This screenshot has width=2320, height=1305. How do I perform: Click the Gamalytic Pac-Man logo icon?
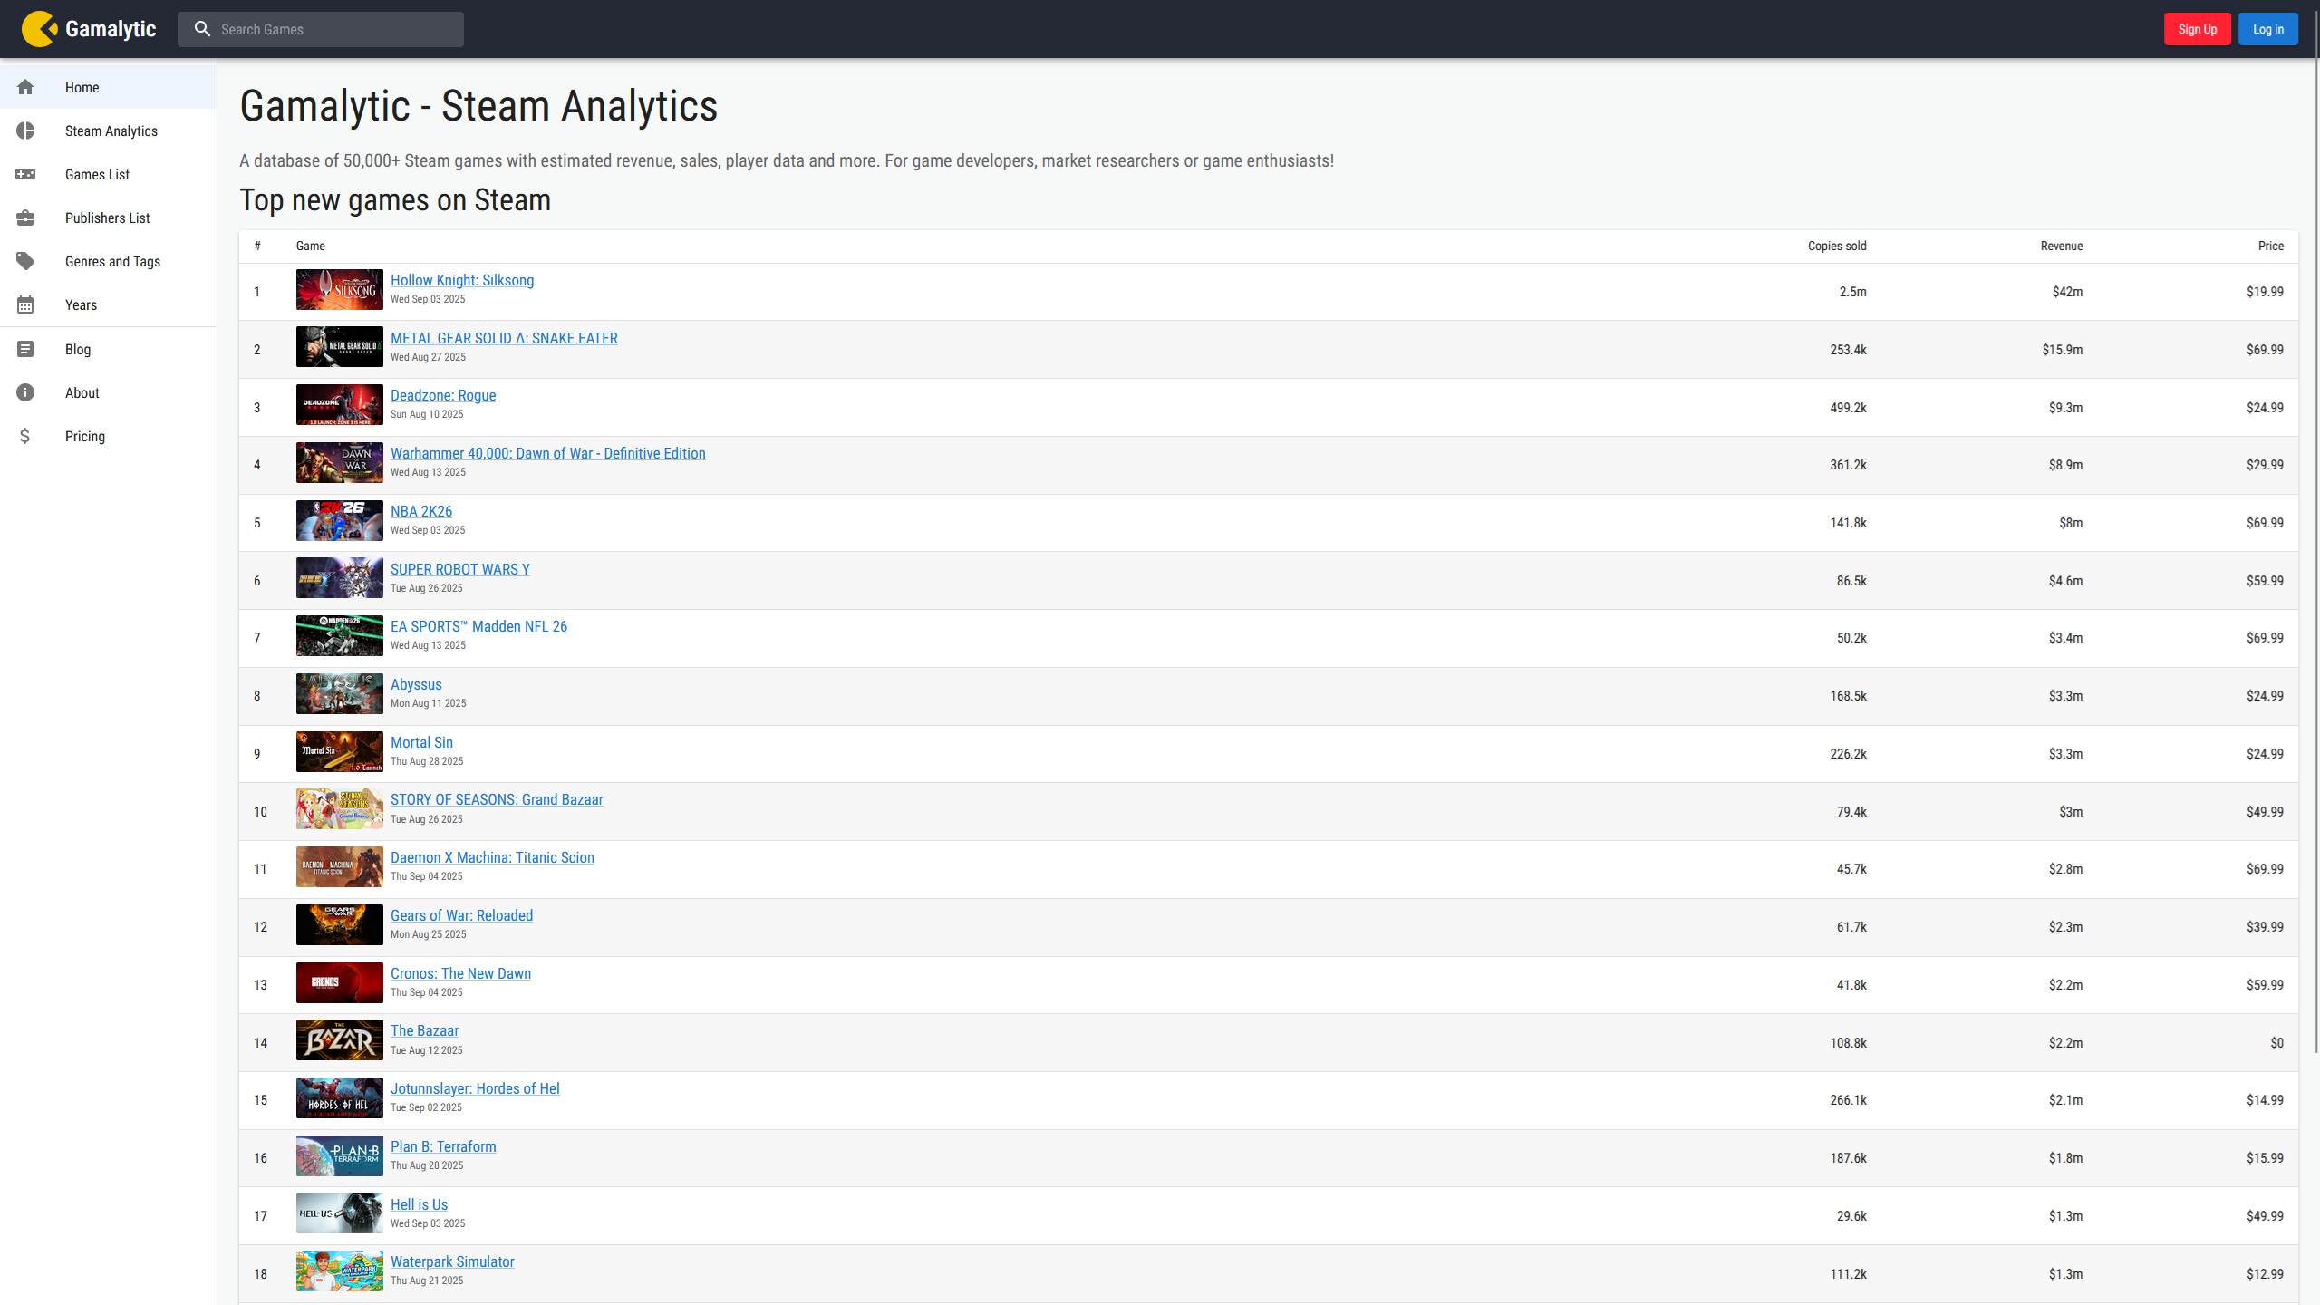39,29
